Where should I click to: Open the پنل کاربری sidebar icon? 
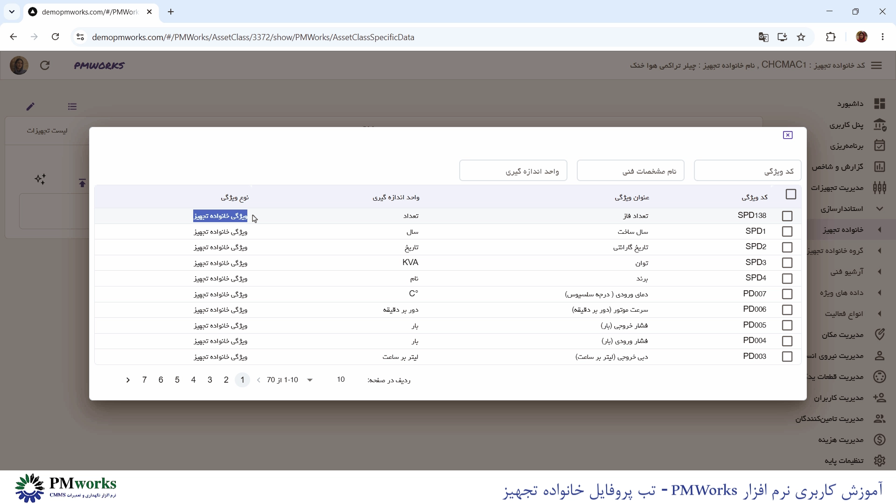coord(880,125)
